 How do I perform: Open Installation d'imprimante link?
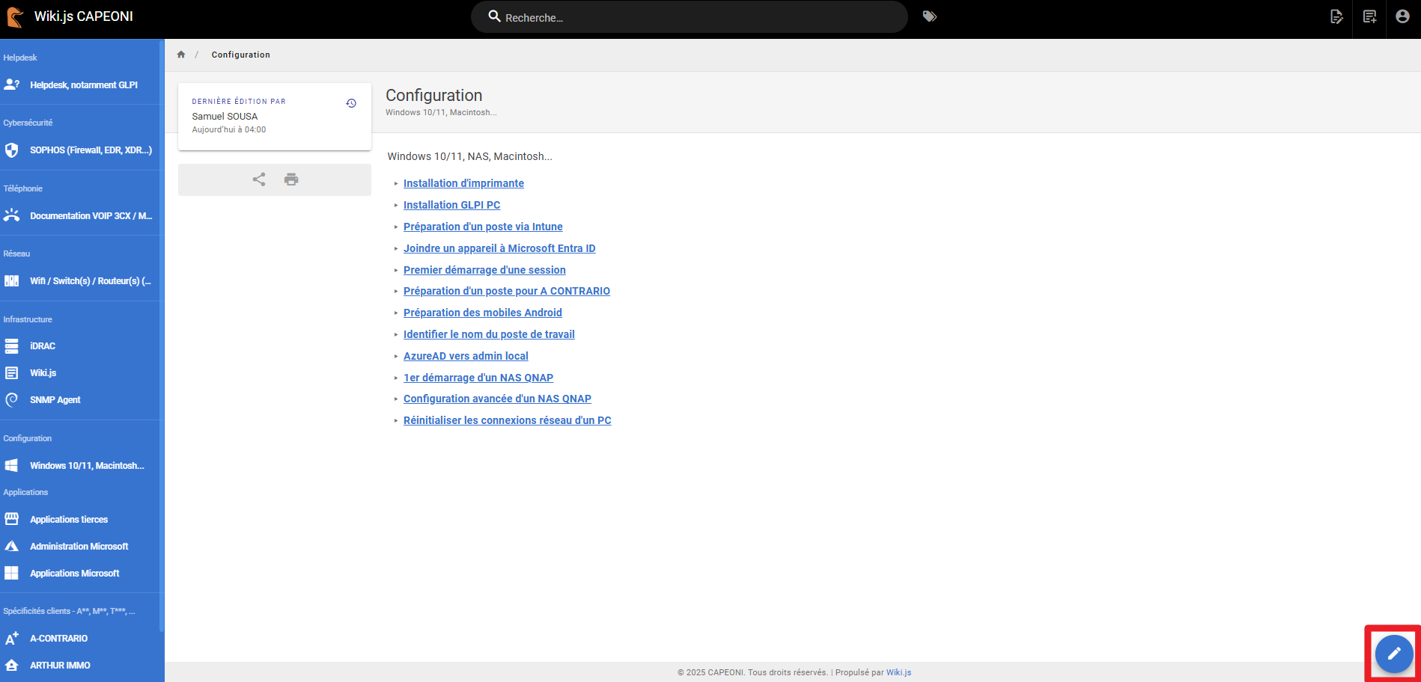point(463,183)
